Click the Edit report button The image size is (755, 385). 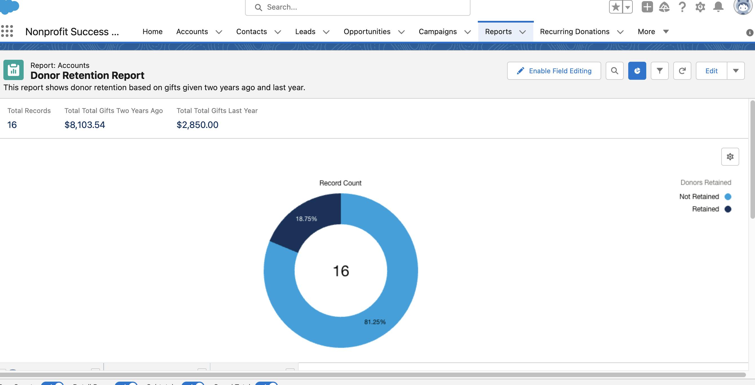pyautogui.click(x=711, y=71)
